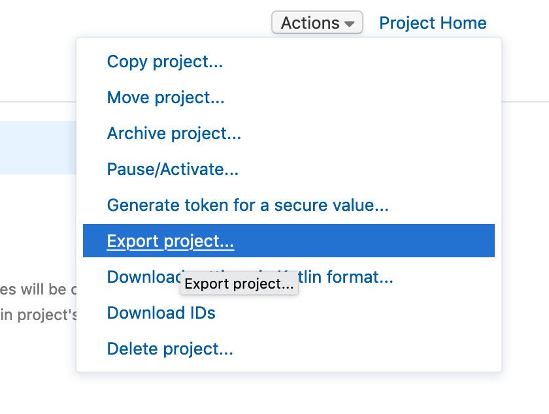The image size is (549, 414).
Task: Choose Move project from the menu
Action: [165, 97]
